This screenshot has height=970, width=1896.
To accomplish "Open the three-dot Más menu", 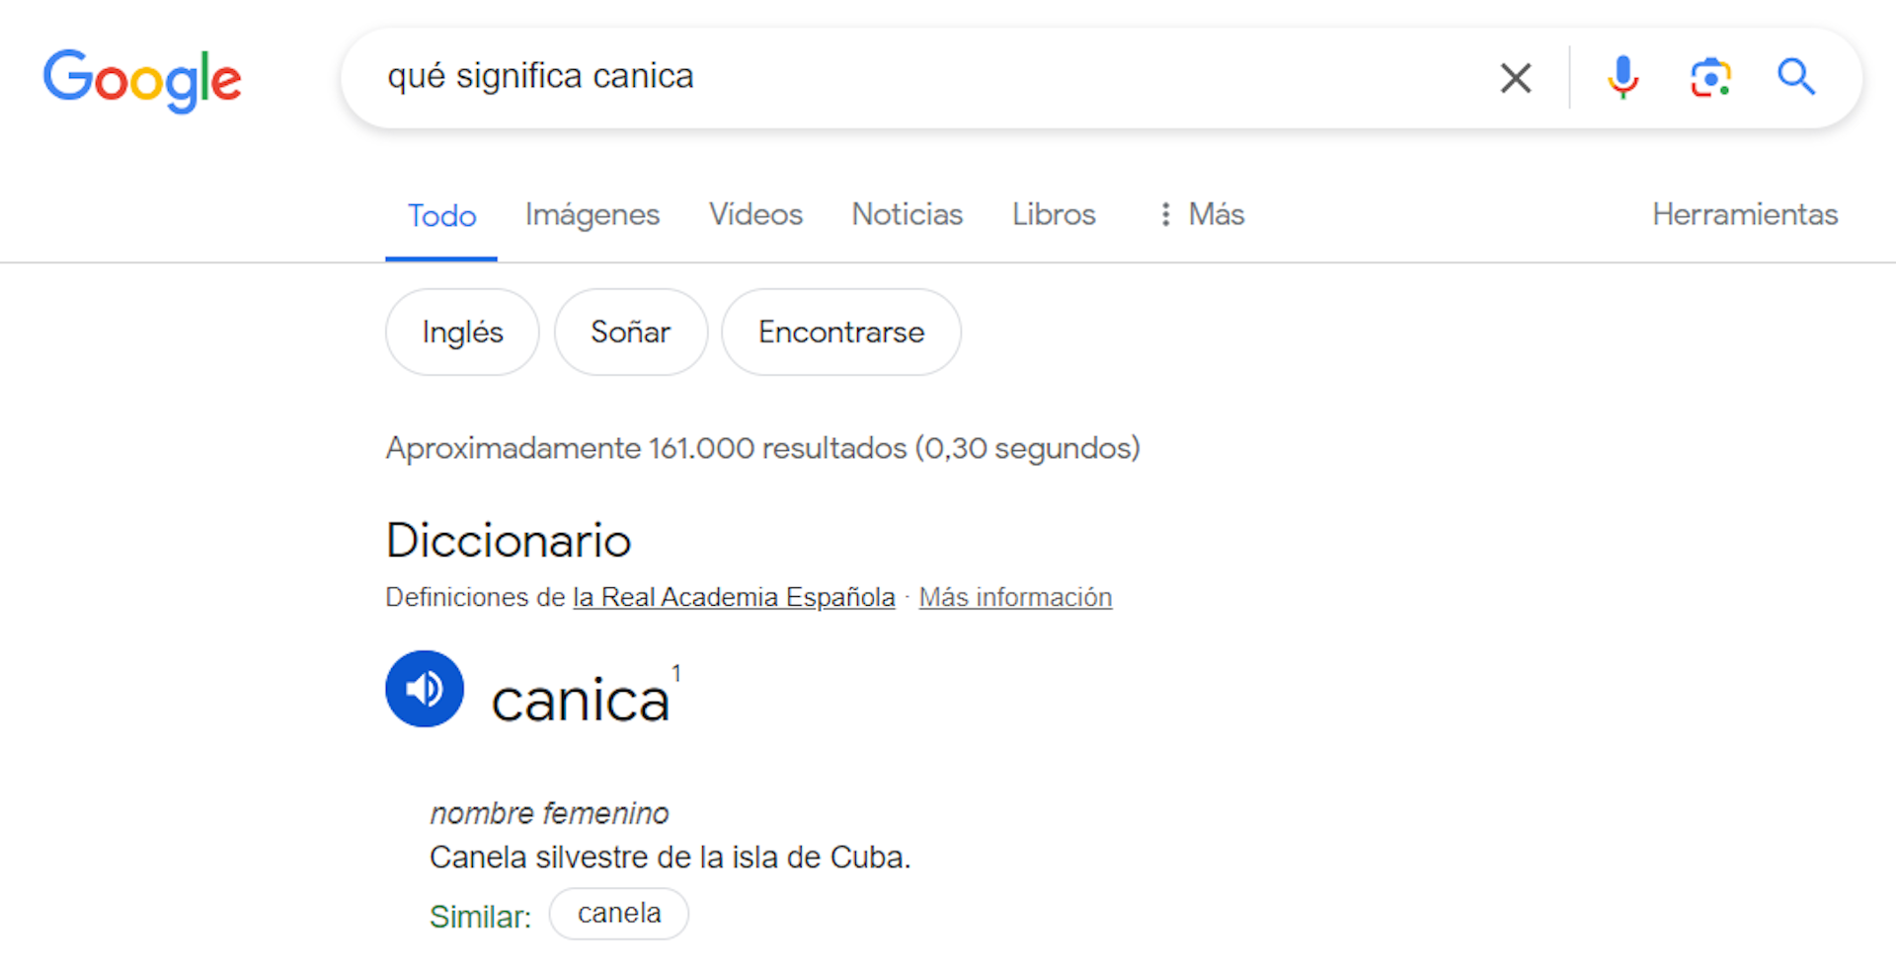I will pos(1202,214).
